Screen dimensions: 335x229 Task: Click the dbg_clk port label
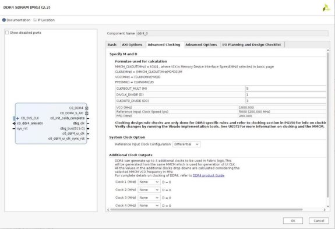coord(79,124)
